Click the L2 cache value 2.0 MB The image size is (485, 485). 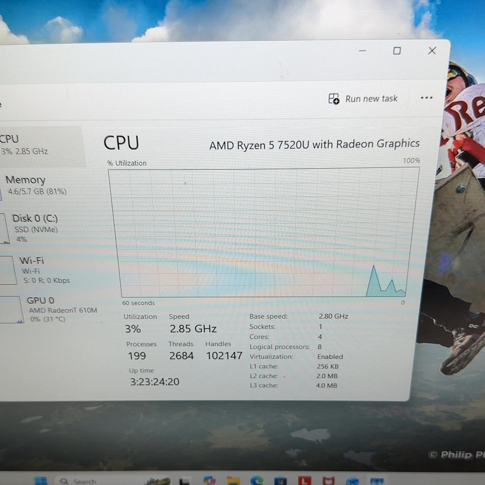point(327,376)
